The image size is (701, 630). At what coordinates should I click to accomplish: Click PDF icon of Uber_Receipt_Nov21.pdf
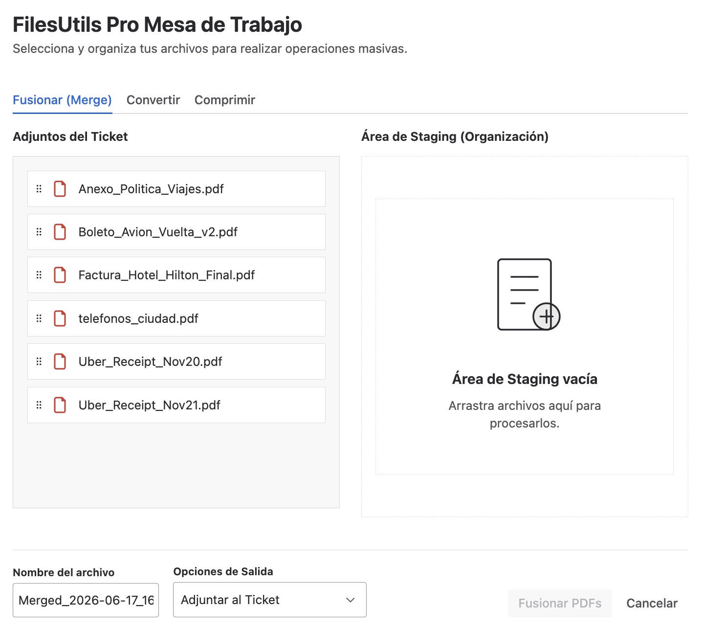click(x=60, y=405)
